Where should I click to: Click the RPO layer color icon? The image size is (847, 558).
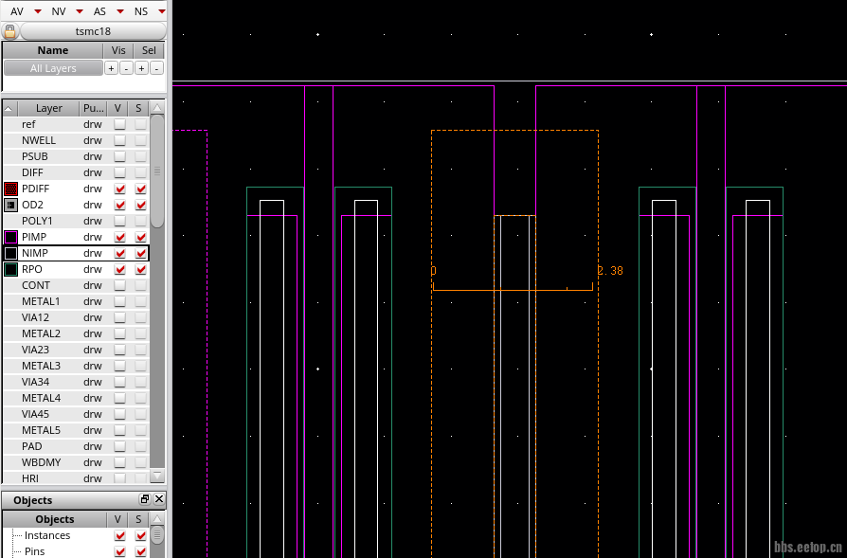(x=11, y=269)
